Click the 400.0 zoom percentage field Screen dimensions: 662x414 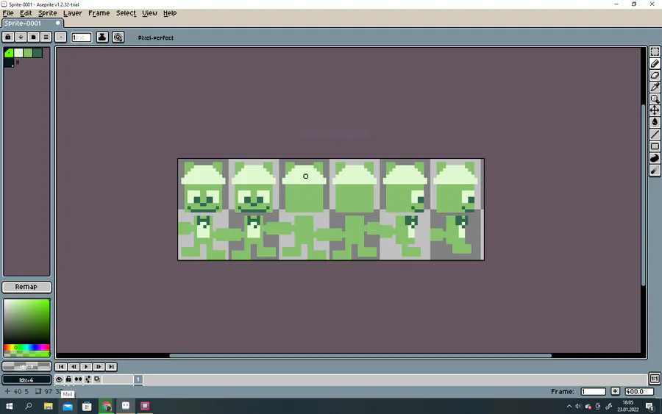pos(638,392)
